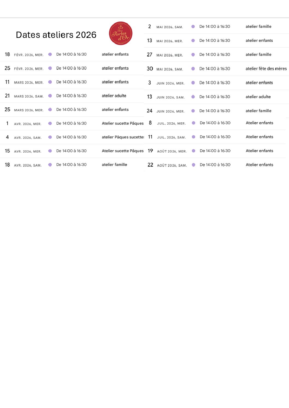Click the purple dot for 1 avr. 2026
This screenshot has width=289, height=408.
50,123
